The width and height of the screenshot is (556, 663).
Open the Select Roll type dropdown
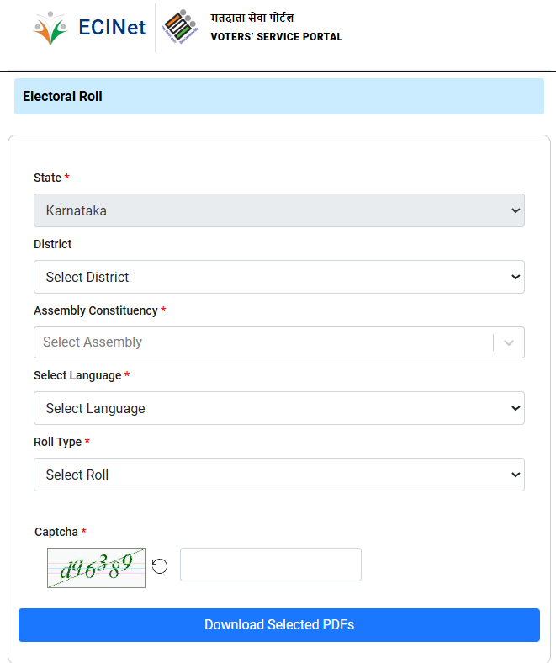[278, 475]
